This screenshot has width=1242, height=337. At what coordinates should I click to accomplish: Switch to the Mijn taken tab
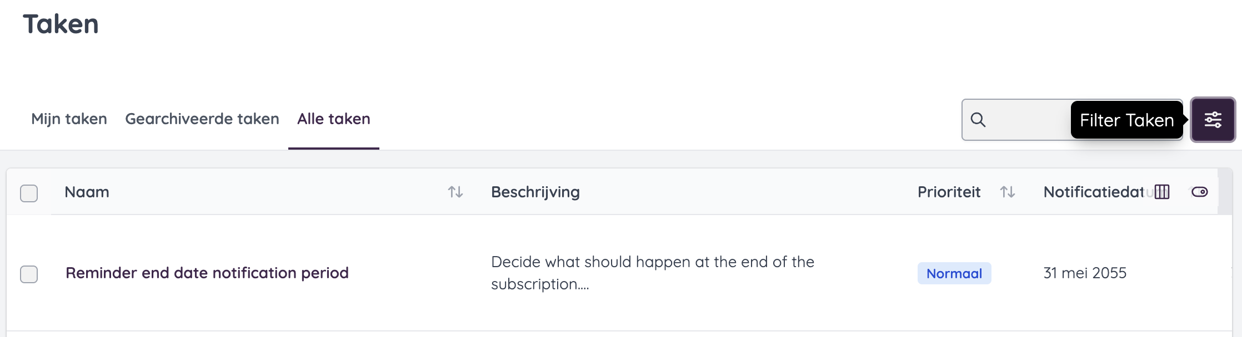coord(69,119)
